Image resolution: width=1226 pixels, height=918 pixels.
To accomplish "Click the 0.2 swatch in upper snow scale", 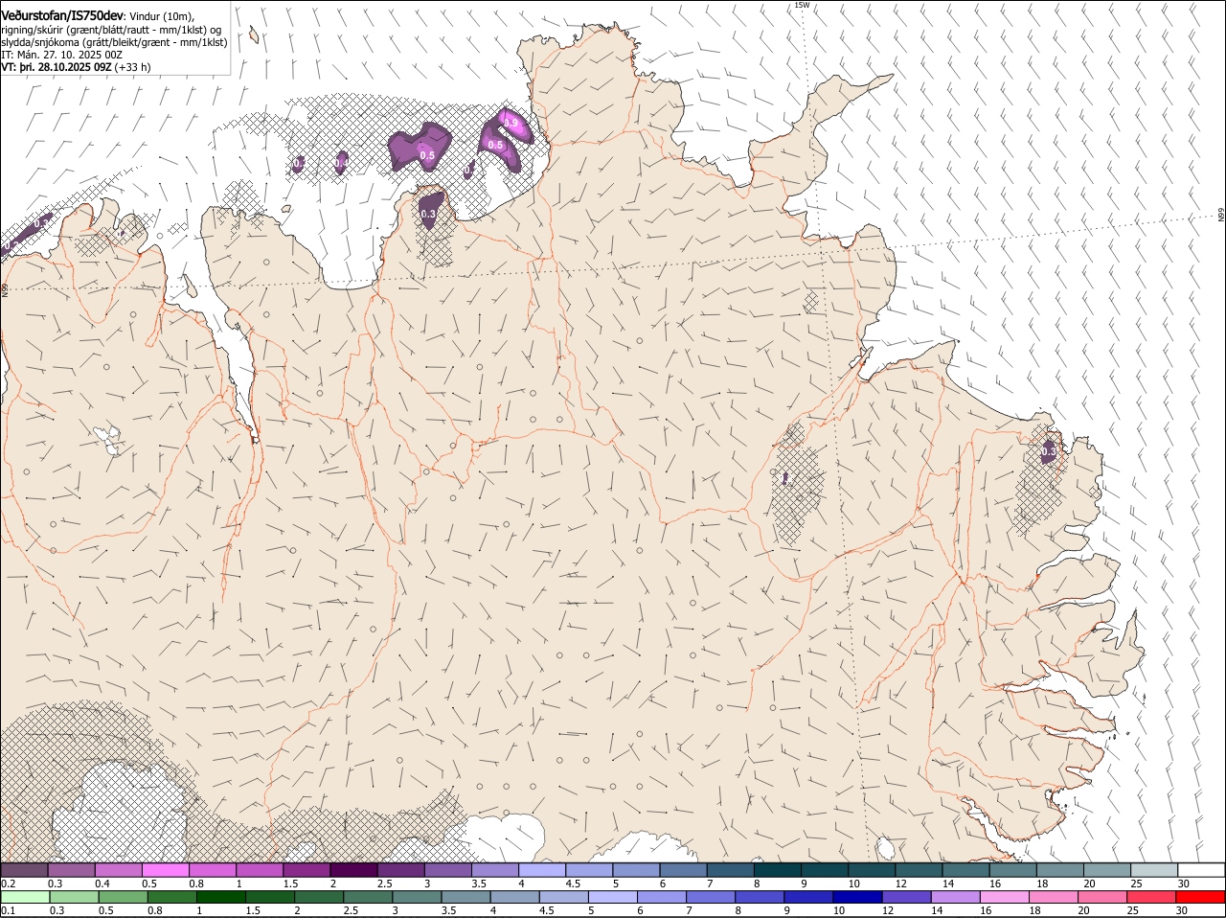I will pos(24,870).
